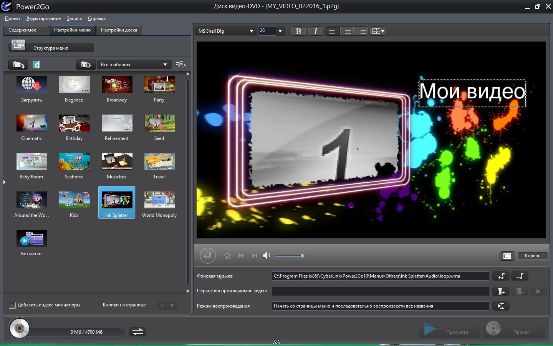Switch to the Настройки диска tab
Image resolution: width=553 pixels, height=346 pixels.
(x=119, y=30)
